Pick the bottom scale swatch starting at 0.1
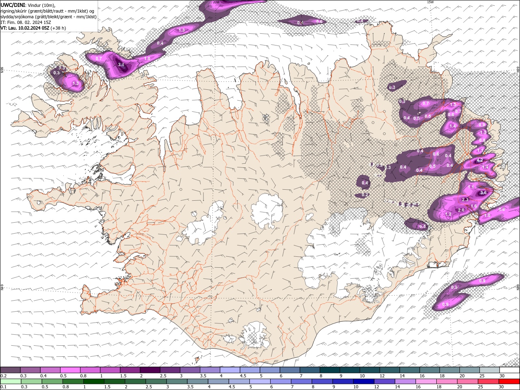The image size is (520, 390). [x=11, y=381]
